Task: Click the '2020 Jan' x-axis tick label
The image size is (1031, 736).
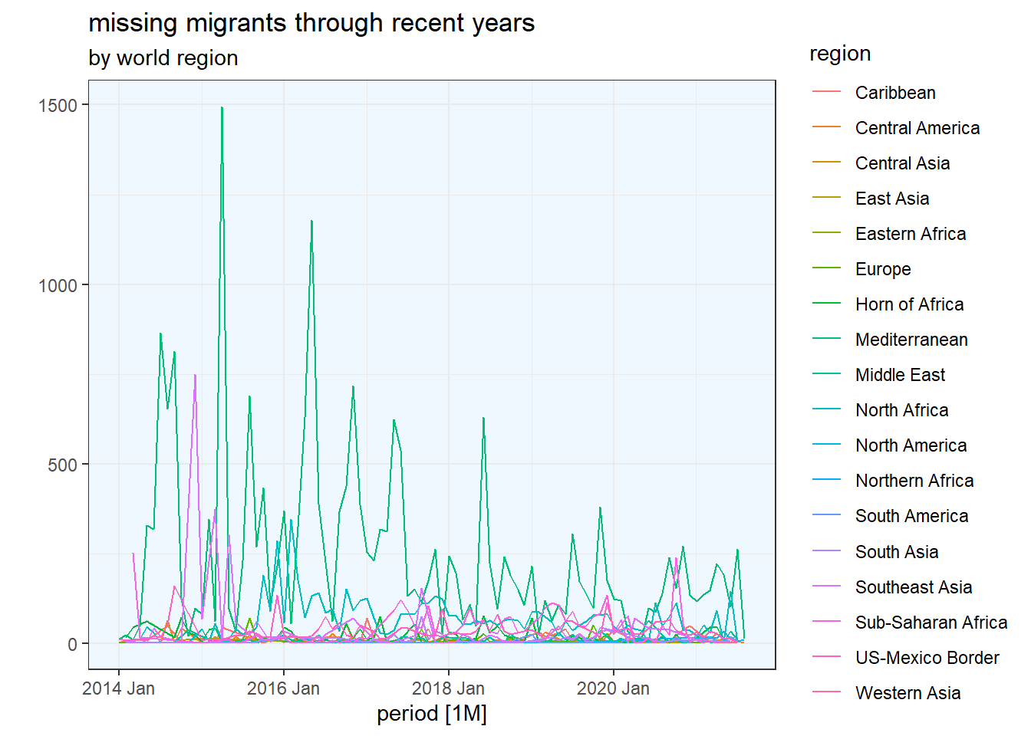Action: [613, 688]
